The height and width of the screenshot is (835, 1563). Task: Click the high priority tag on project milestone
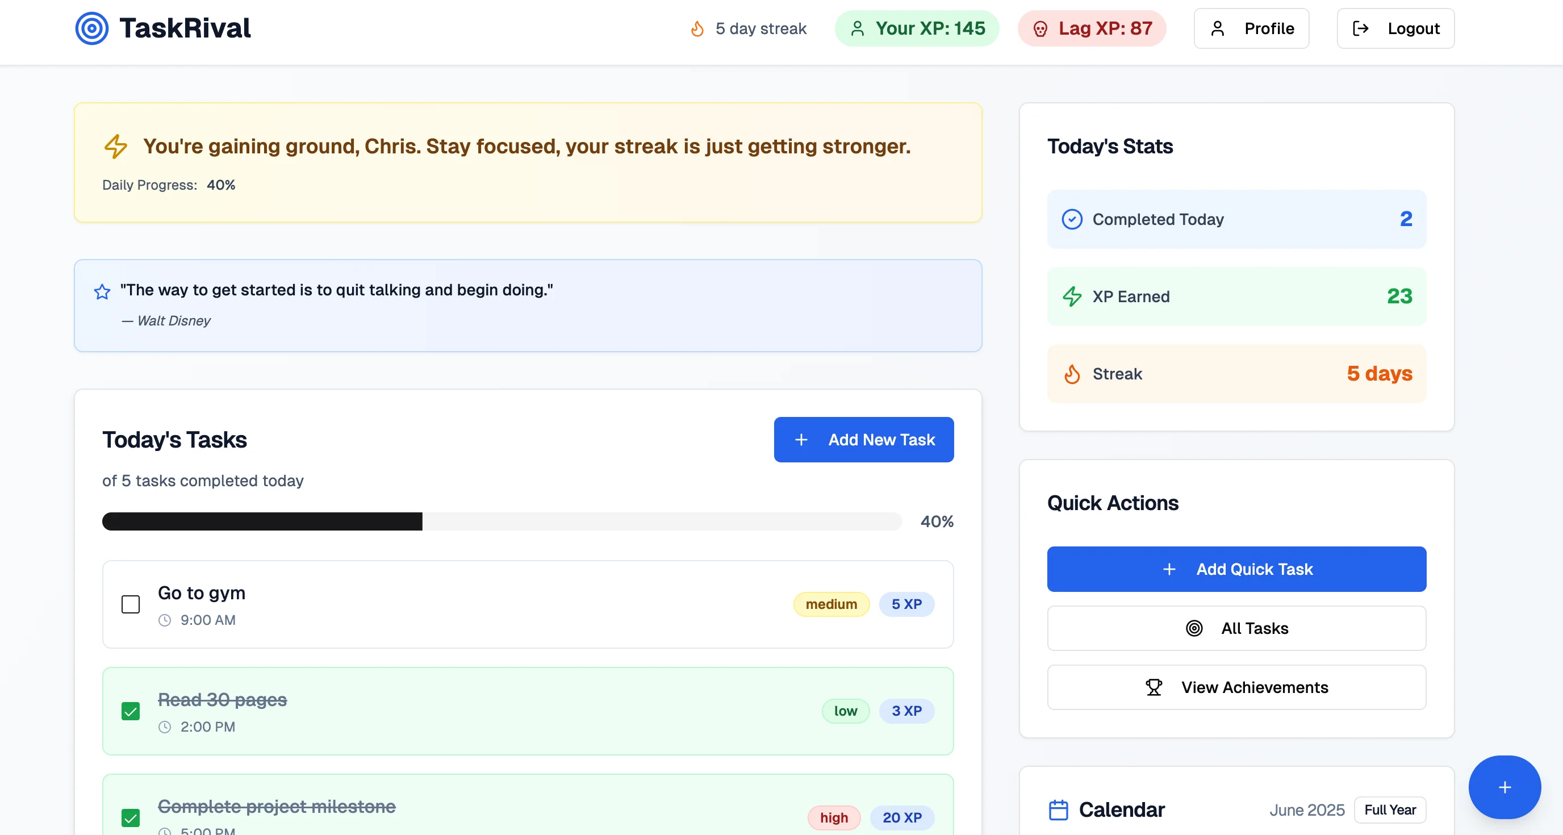pos(834,817)
